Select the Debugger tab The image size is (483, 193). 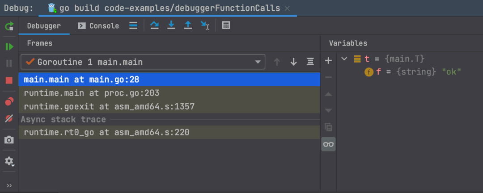pyautogui.click(x=44, y=26)
